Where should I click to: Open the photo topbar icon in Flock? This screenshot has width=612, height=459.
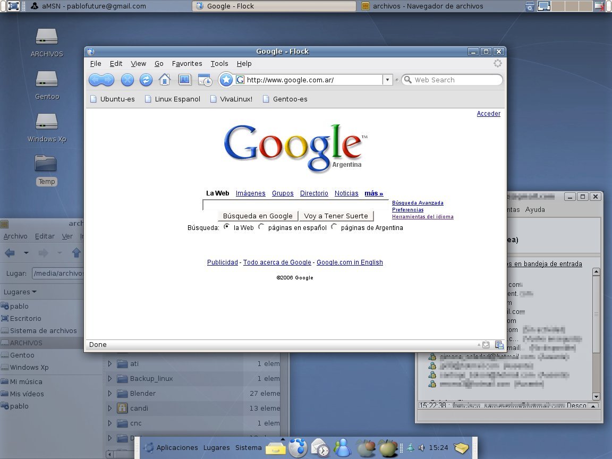tap(185, 80)
